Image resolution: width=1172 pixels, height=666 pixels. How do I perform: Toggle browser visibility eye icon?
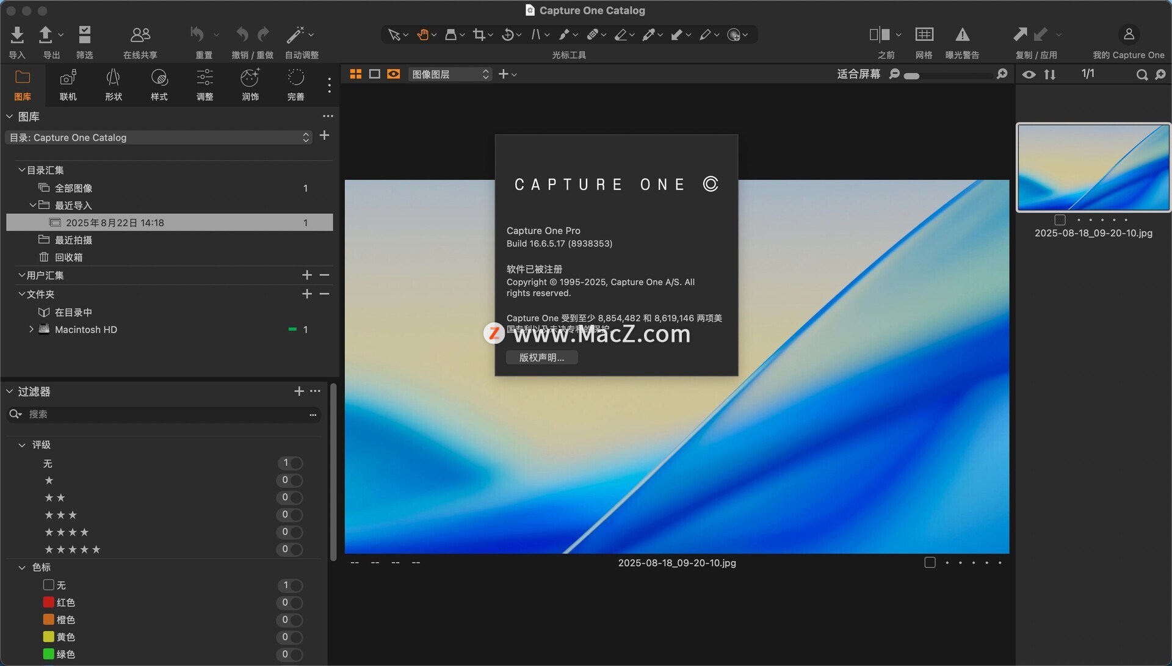tap(1029, 74)
